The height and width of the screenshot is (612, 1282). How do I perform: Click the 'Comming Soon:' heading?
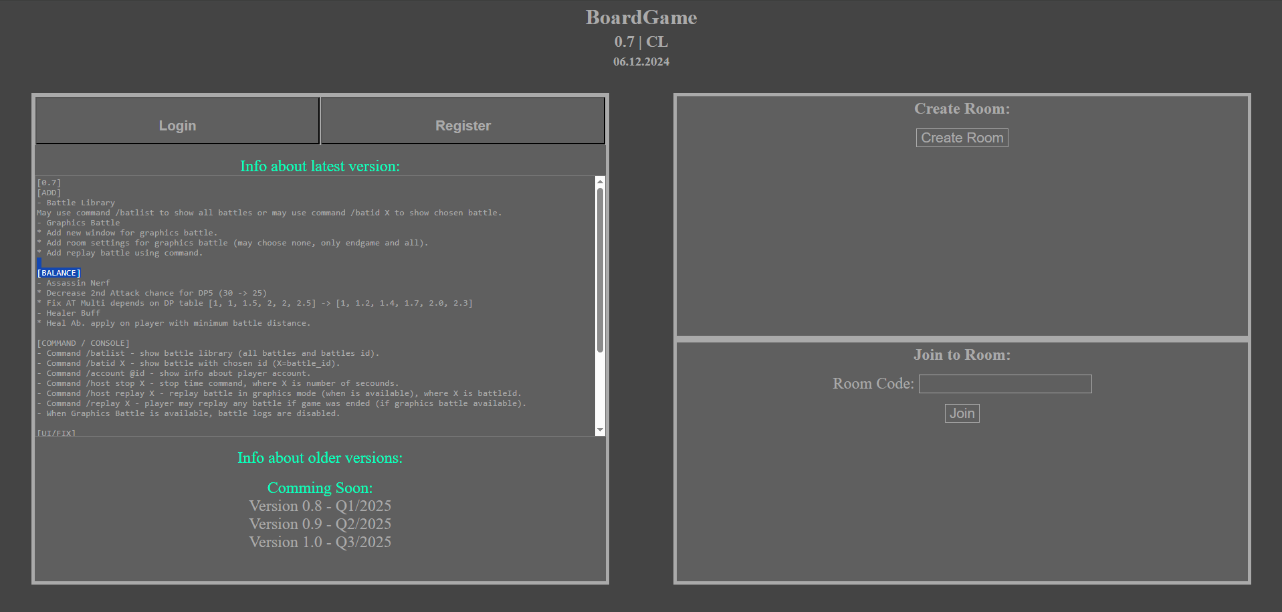click(320, 488)
